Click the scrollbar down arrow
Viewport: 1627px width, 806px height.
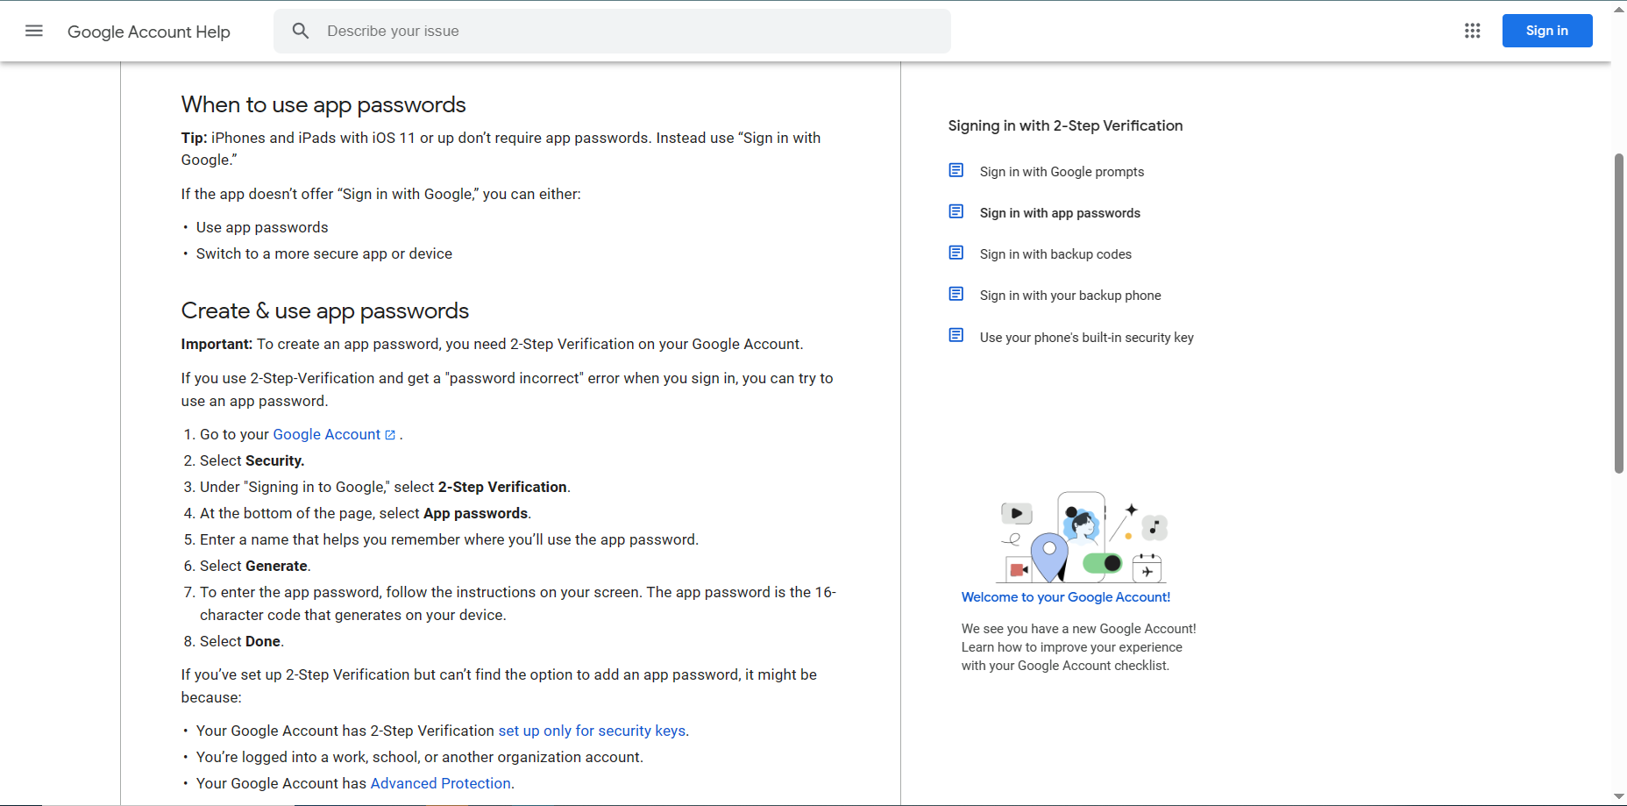click(x=1619, y=796)
